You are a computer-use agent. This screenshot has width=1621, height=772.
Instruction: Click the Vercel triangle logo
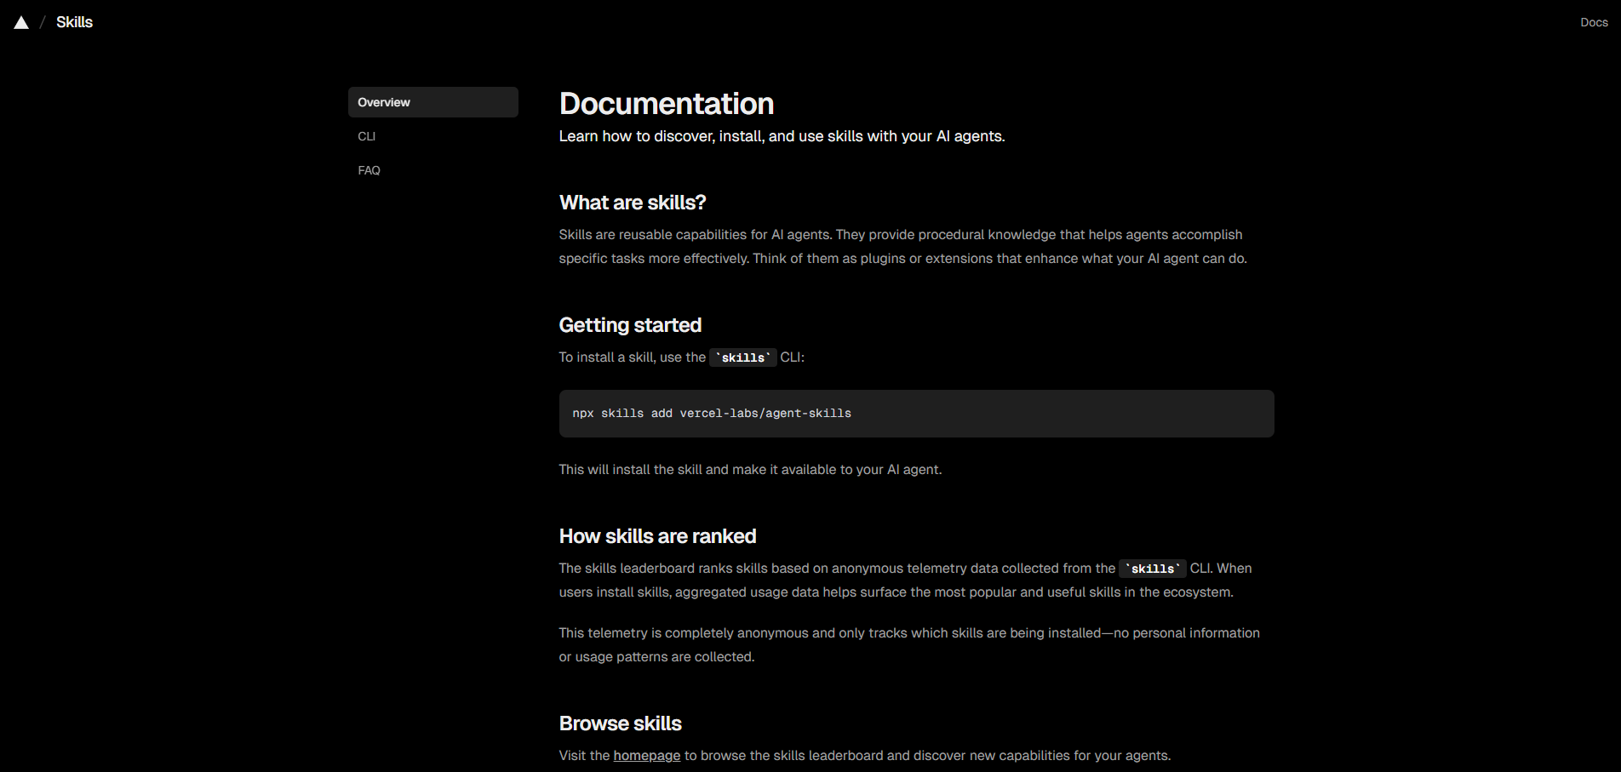click(21, 23)
